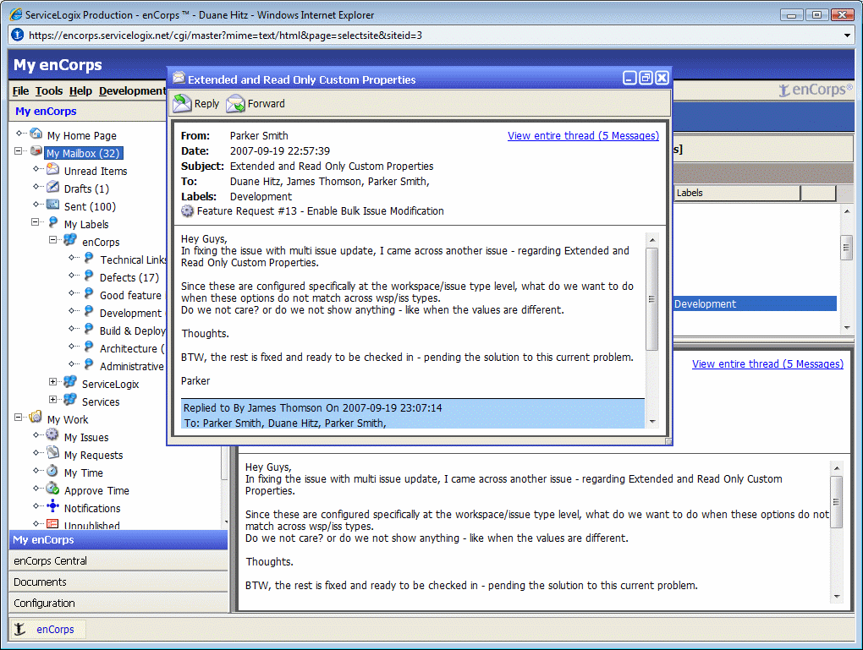Viewport: 863px width, 650px height.
Task: Click the popup scrollbar down arrow
Action: pos(652,421)
